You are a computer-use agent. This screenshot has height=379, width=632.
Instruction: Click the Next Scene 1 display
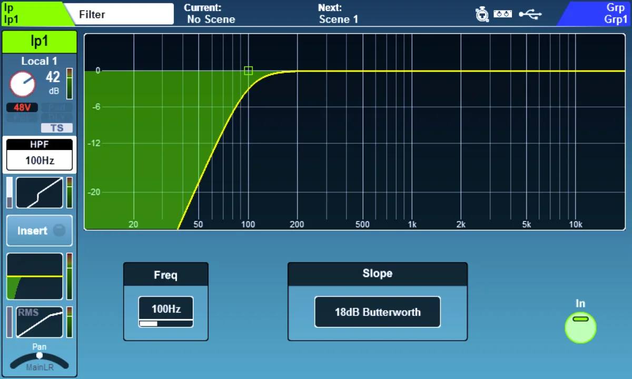coord(339,14)
